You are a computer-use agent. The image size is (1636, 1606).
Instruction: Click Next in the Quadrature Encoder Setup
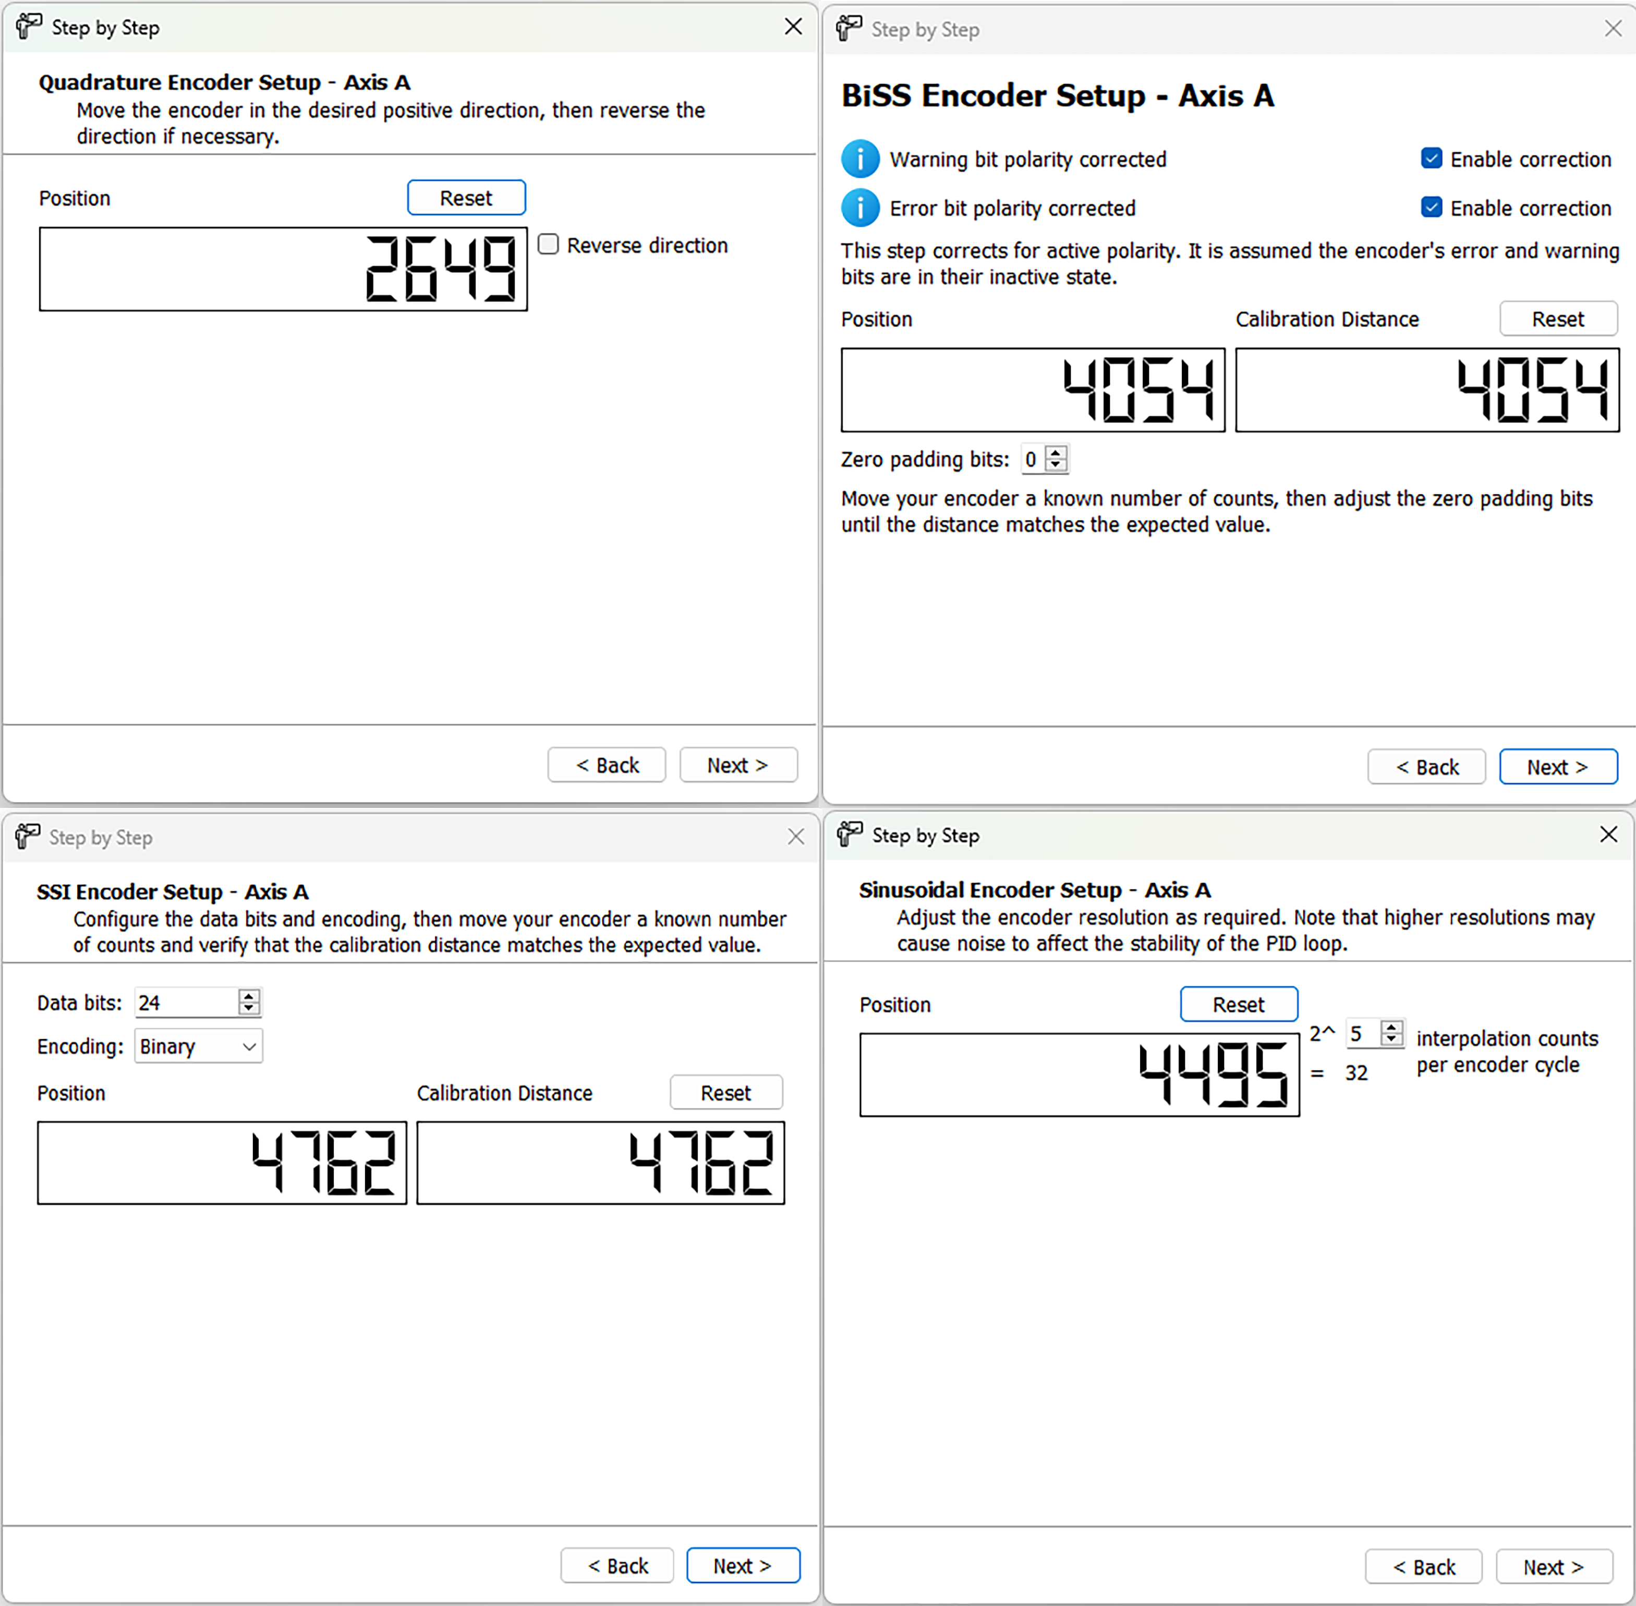[737, 764]
